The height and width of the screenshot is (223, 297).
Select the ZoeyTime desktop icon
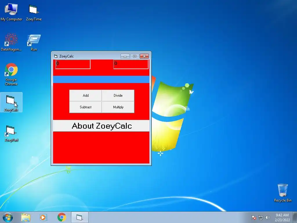(x=34, y=12)
